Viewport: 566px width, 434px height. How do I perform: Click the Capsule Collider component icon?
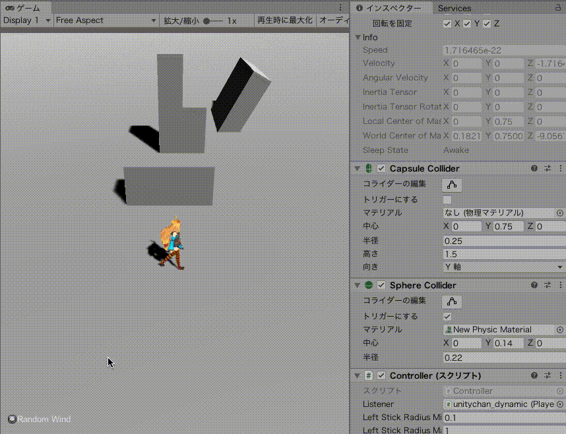coord(368,168)
